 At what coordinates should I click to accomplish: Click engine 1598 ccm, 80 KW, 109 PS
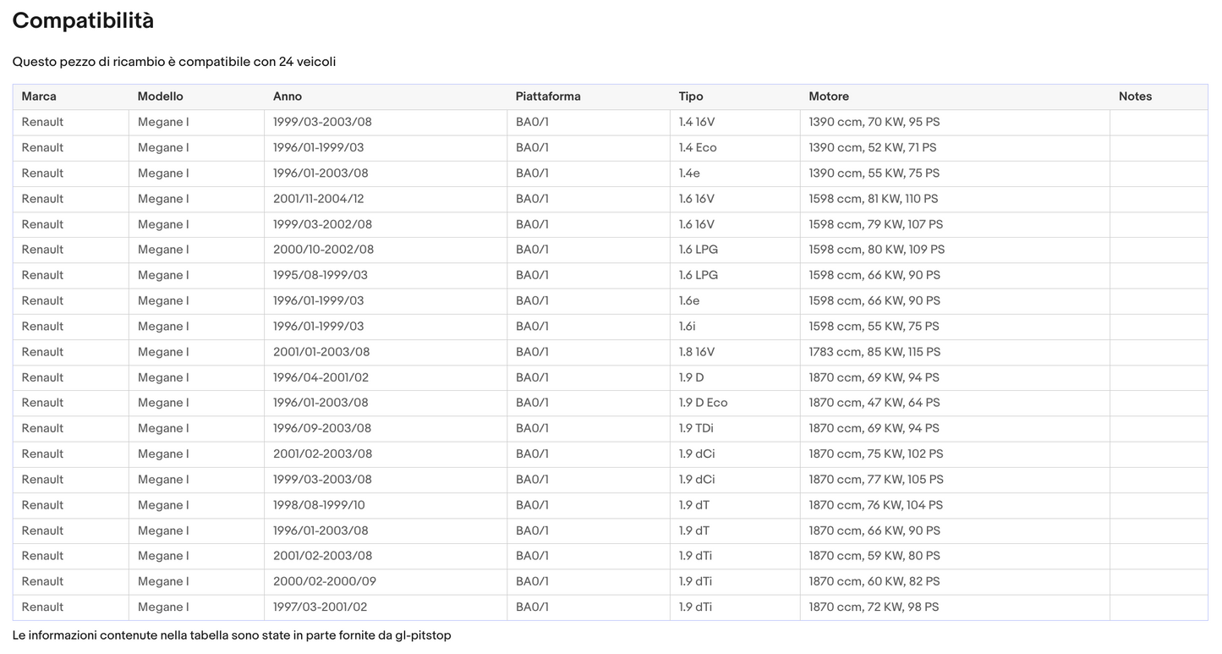tap(877, 250)
